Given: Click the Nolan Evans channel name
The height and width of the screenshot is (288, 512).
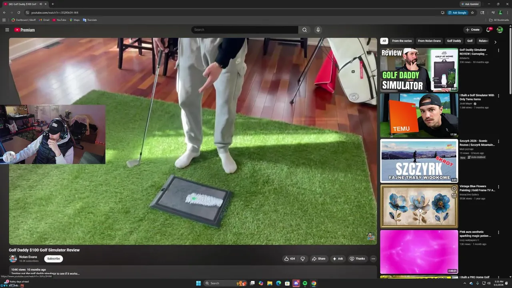Looking at the screenshot, I should click(28, 257).
